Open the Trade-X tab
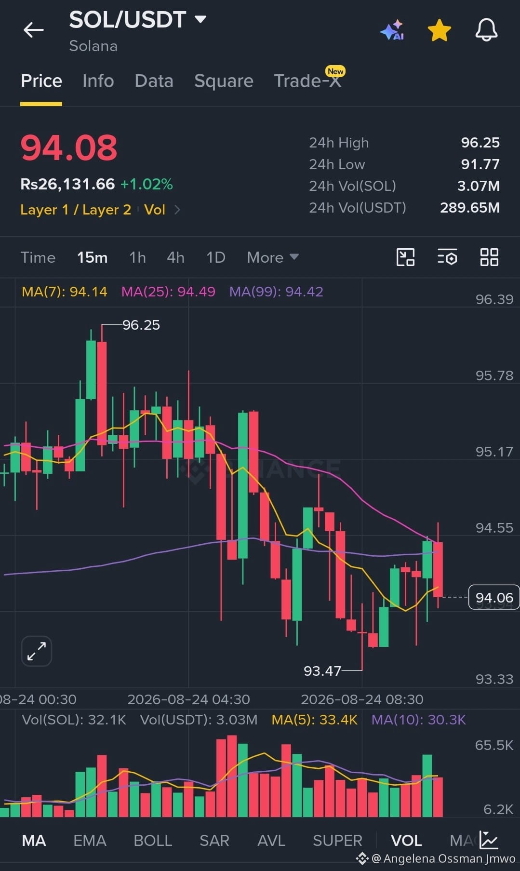The height and width of the screenshot is (871, 520). (x=307, y=81)
